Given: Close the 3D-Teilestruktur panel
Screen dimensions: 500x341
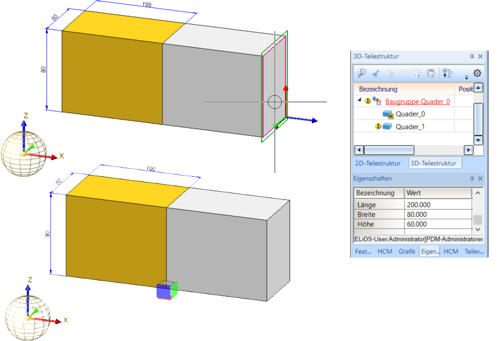Looking at the screenshot, I should click(481, 56).
